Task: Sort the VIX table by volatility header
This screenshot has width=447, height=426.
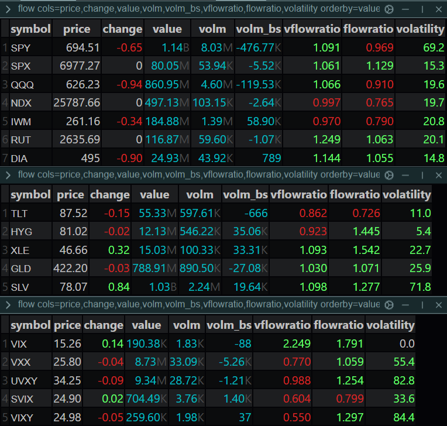Action: tap(390, 325)
